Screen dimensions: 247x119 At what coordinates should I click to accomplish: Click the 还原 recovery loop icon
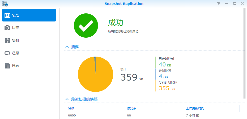[7, 53]
